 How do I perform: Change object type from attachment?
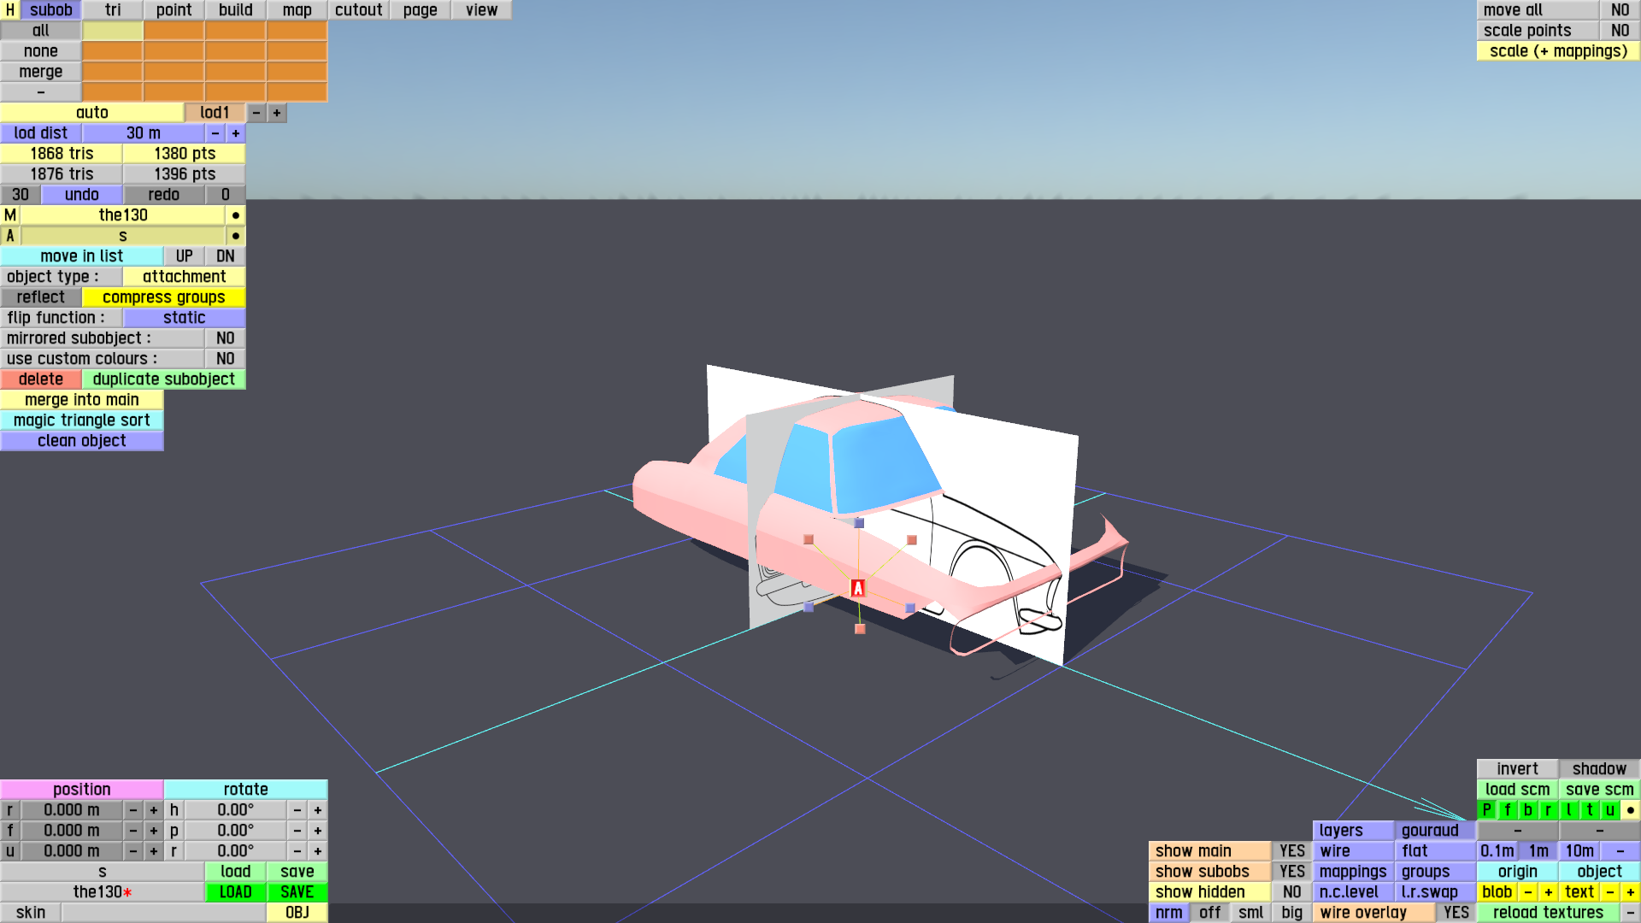click(x=184, y=277)
